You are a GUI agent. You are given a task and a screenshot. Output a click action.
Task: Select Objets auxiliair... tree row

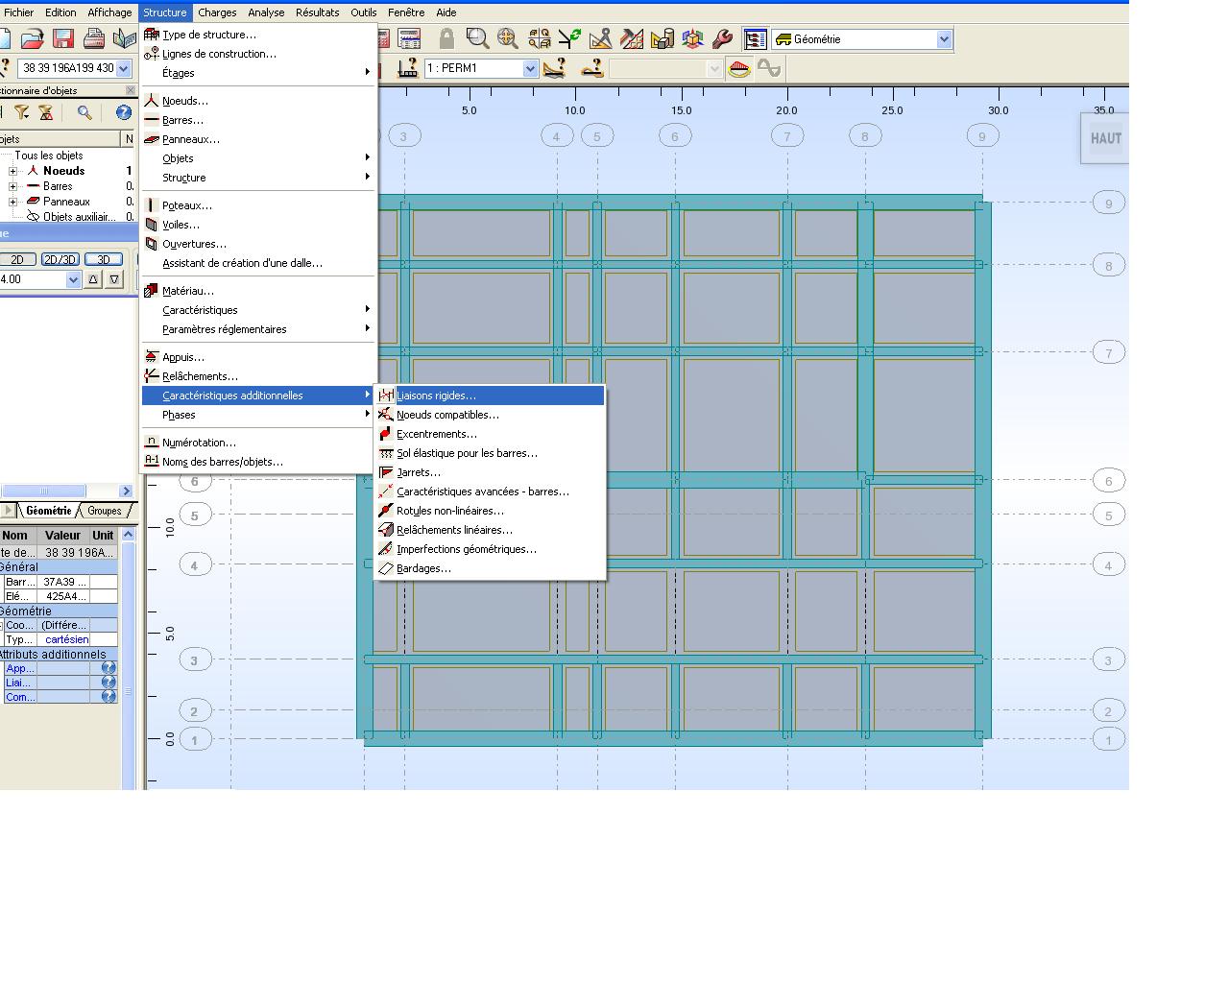coord(79,217)
